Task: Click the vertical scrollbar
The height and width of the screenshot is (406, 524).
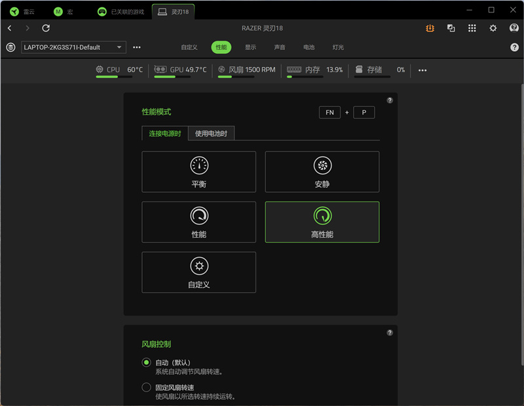Action: [522, 224]
